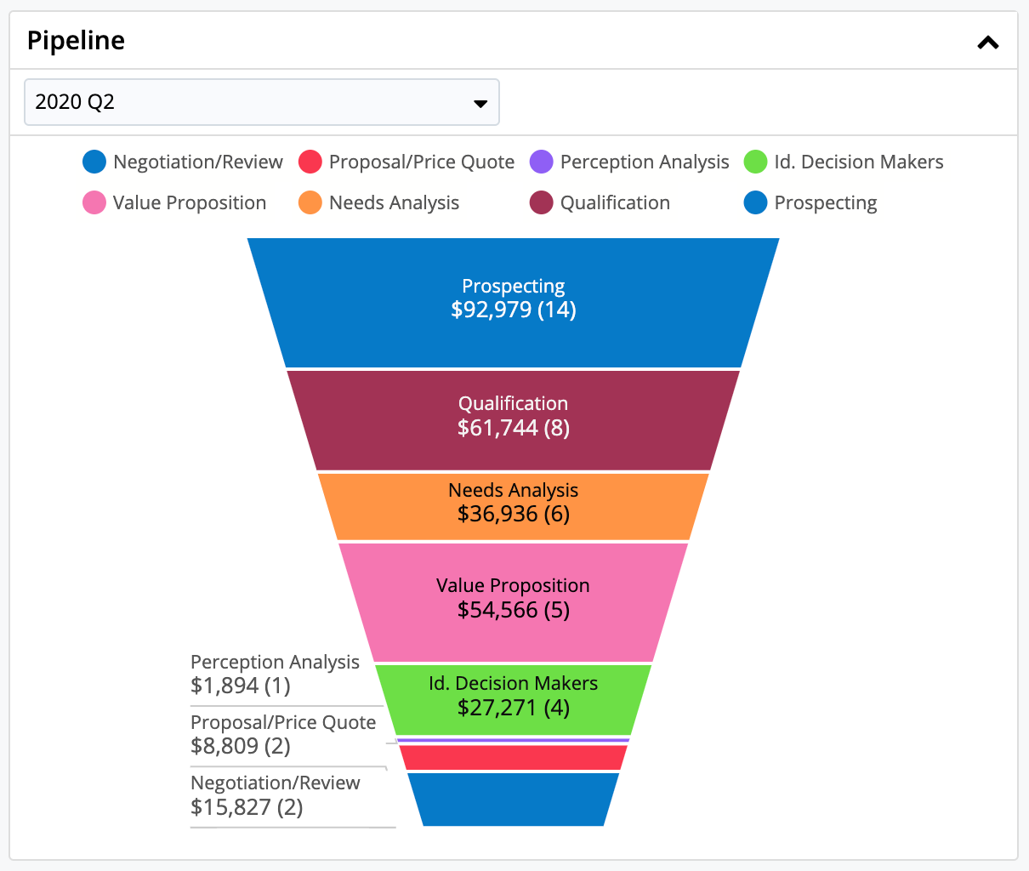Click the dropdown arrow beside 2020 Q2
1029x871 pixels.
[x=480, y=103]
